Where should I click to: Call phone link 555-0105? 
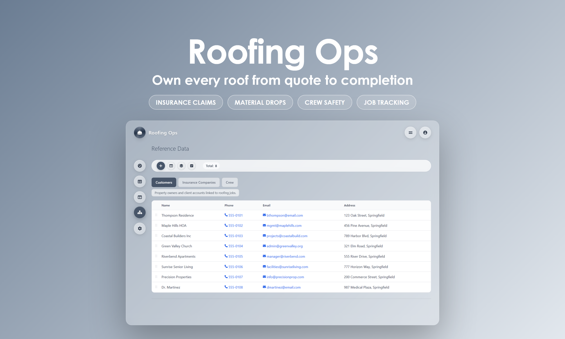235,257
